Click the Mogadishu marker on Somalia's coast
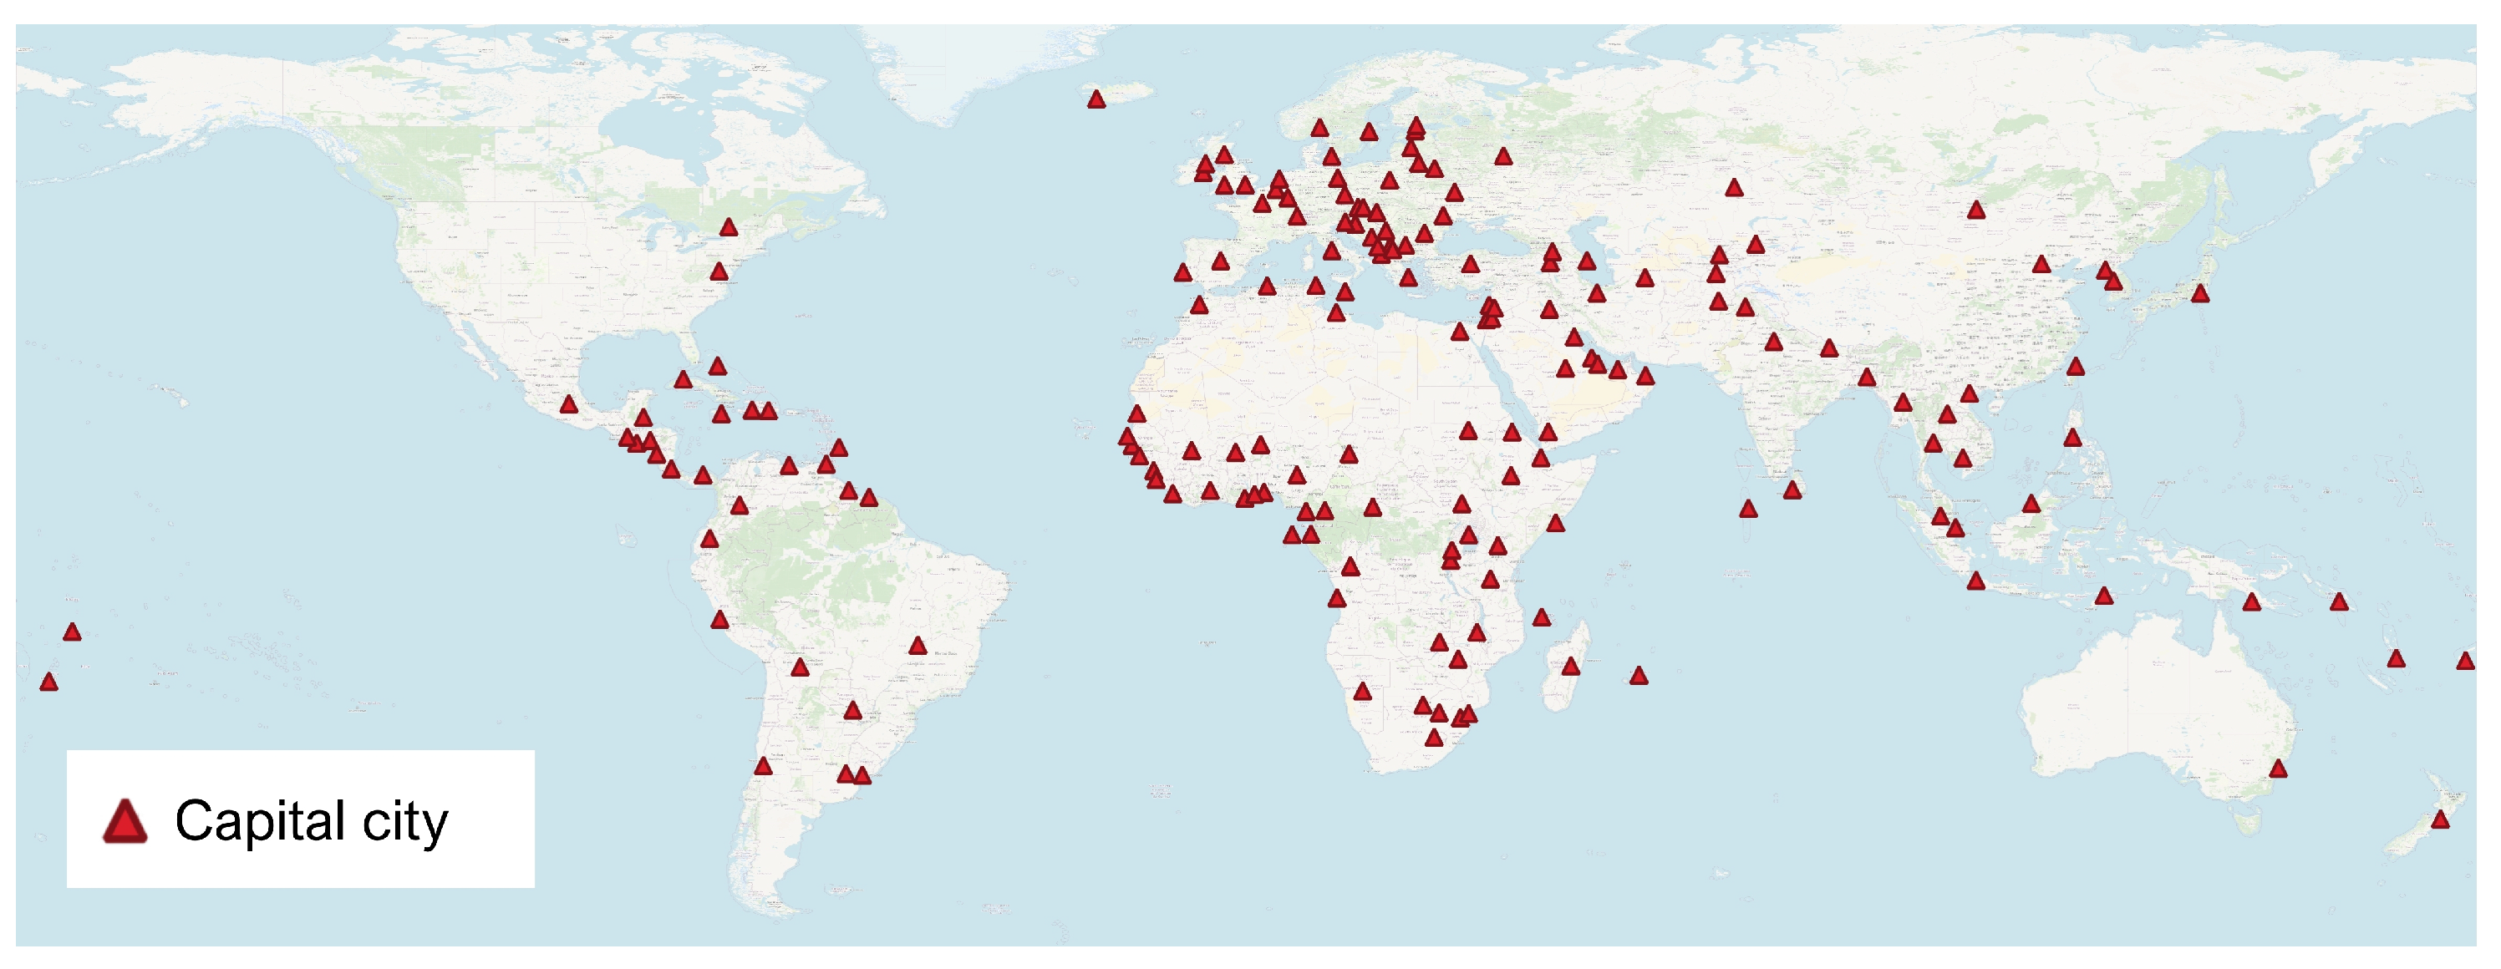 [x=1555, y=523]
